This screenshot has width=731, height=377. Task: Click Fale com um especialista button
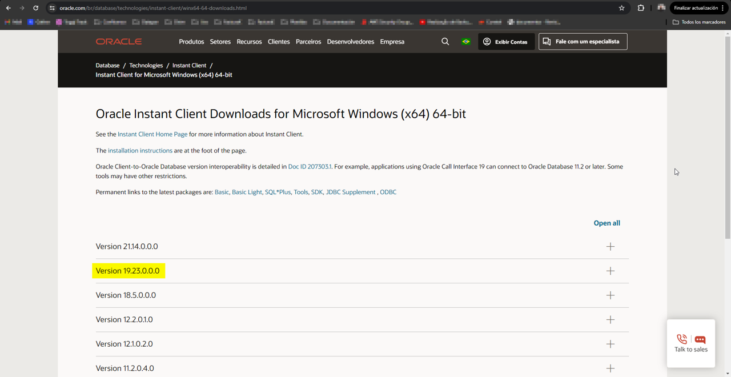(583, 42)
